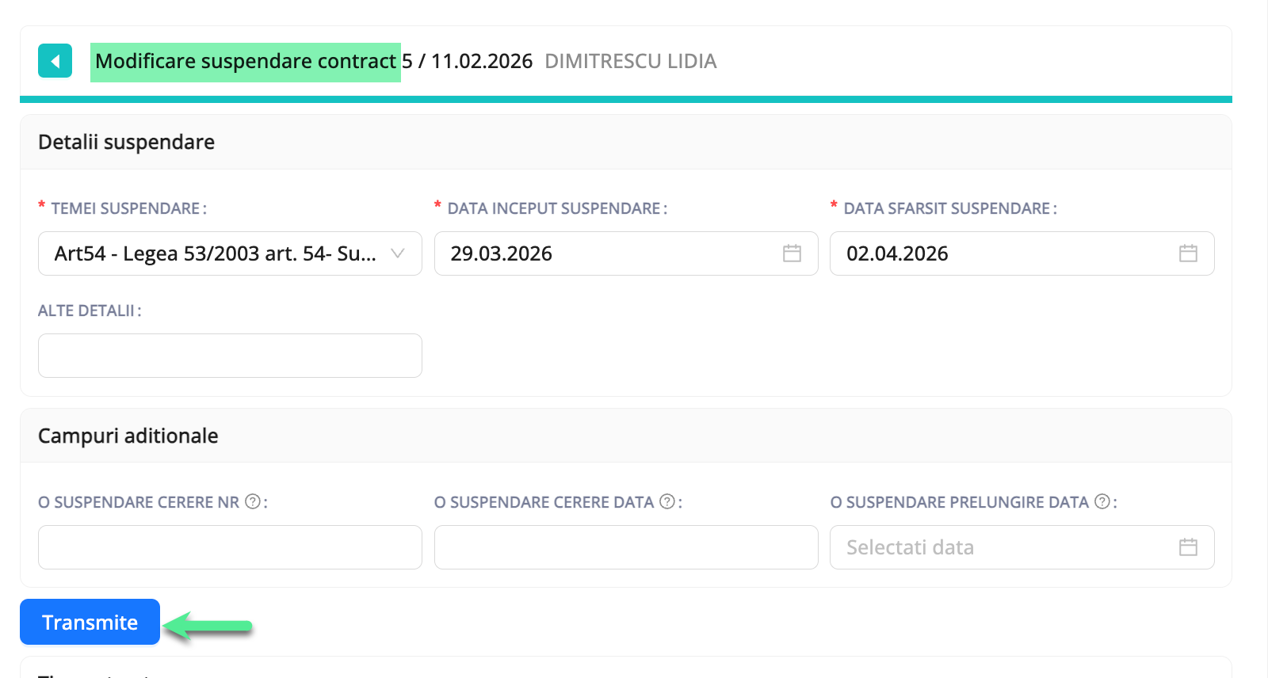Click the O Suspendare Cerere Data input field
Screen dimensions: 1268x678
626,547
